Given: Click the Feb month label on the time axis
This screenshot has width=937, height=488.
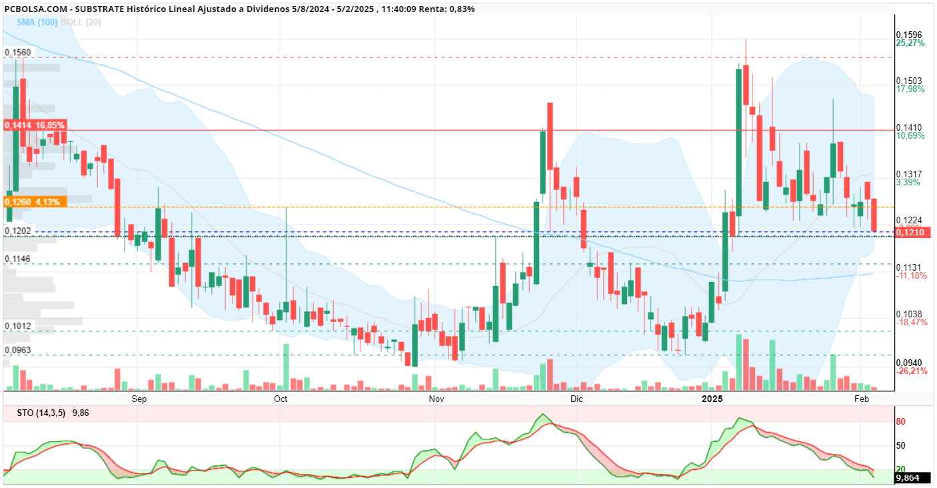Looking at the screenshot, I should pyautogui.click(x=861, y=399).
